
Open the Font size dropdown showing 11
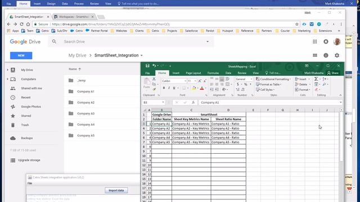[195, 81]
